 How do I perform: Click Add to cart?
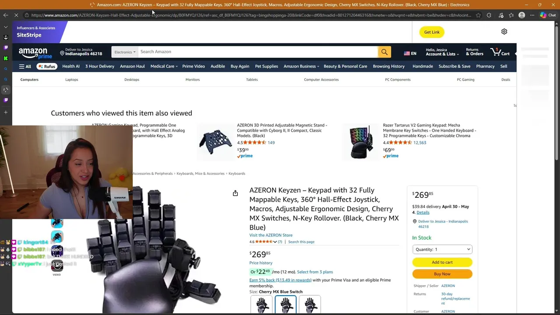442,262
